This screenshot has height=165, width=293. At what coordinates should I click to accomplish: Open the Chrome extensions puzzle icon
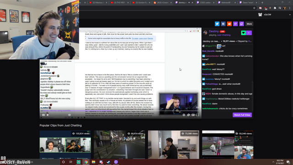coord(275,8)
